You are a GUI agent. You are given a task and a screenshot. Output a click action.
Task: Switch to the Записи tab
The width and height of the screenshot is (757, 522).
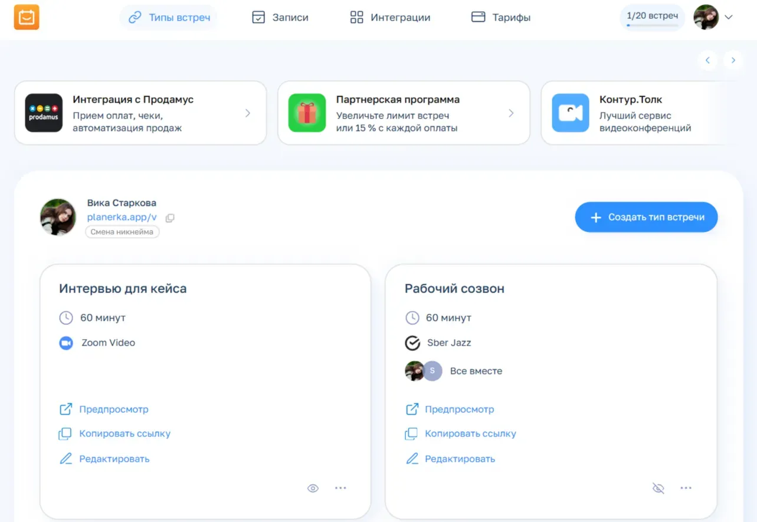tap(280, 17)
